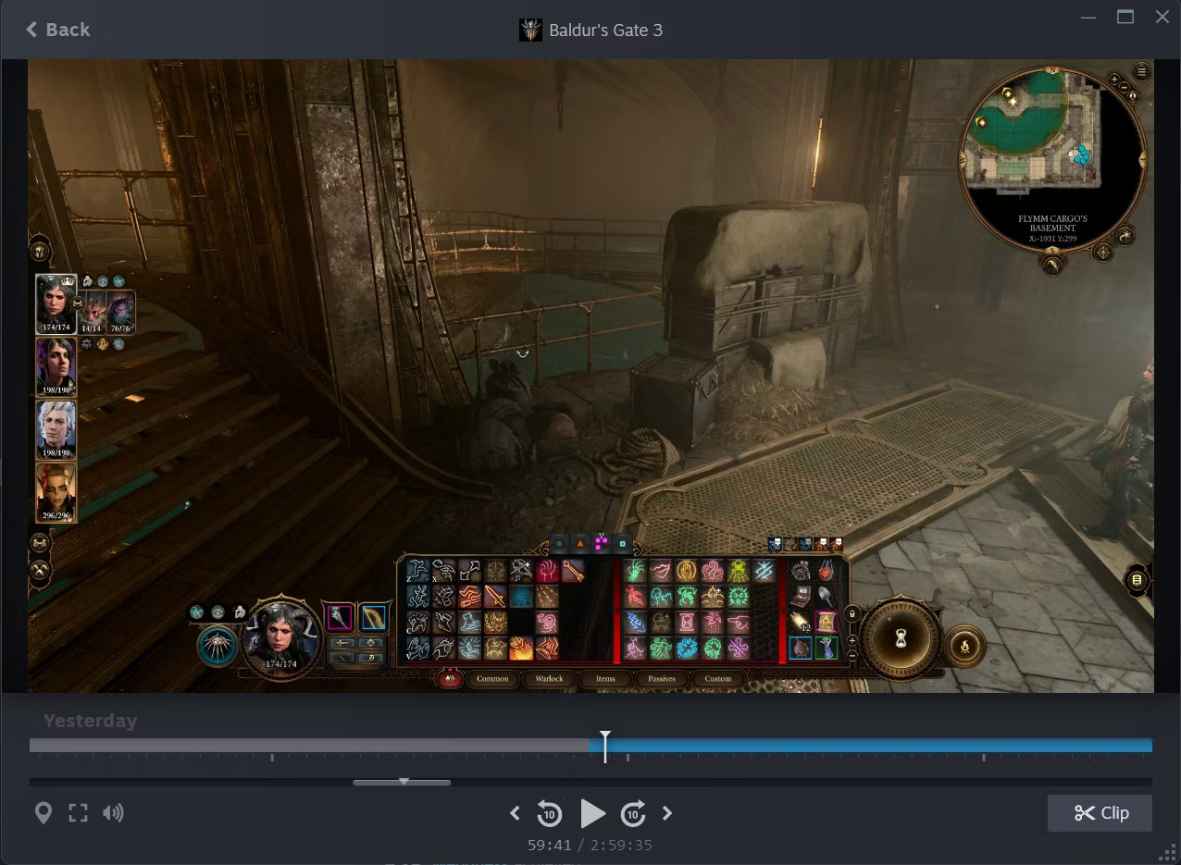Image resolution: width=1181 pixels, height=865 pixels.
Task: Select the staff in the melee weapon slot
Action: [x=339, y=618]
